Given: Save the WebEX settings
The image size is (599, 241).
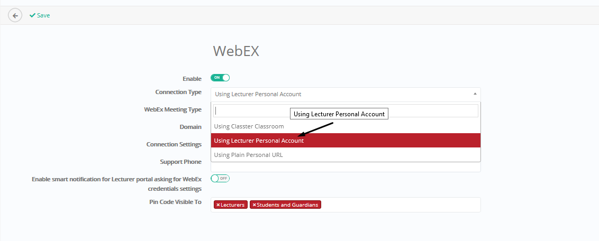Looking at the screenshot, I should [40, 16].
